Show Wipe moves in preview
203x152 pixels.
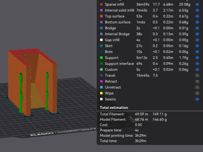point(197,93)
